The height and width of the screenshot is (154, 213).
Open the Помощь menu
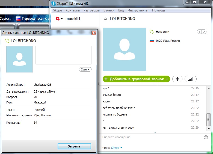click(159, 10)
